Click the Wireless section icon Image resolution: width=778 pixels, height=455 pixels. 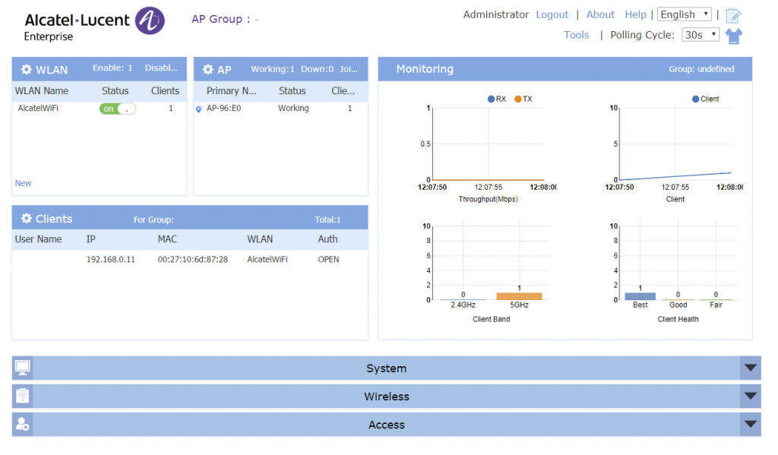click(23, 397)
